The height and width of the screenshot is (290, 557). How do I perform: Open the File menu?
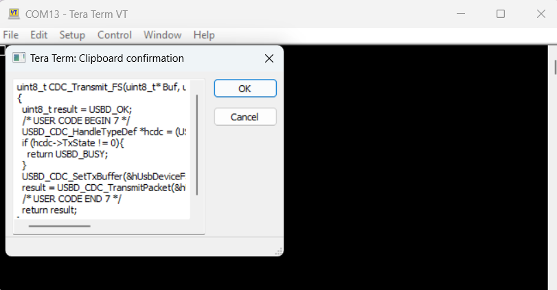point(11,35)
